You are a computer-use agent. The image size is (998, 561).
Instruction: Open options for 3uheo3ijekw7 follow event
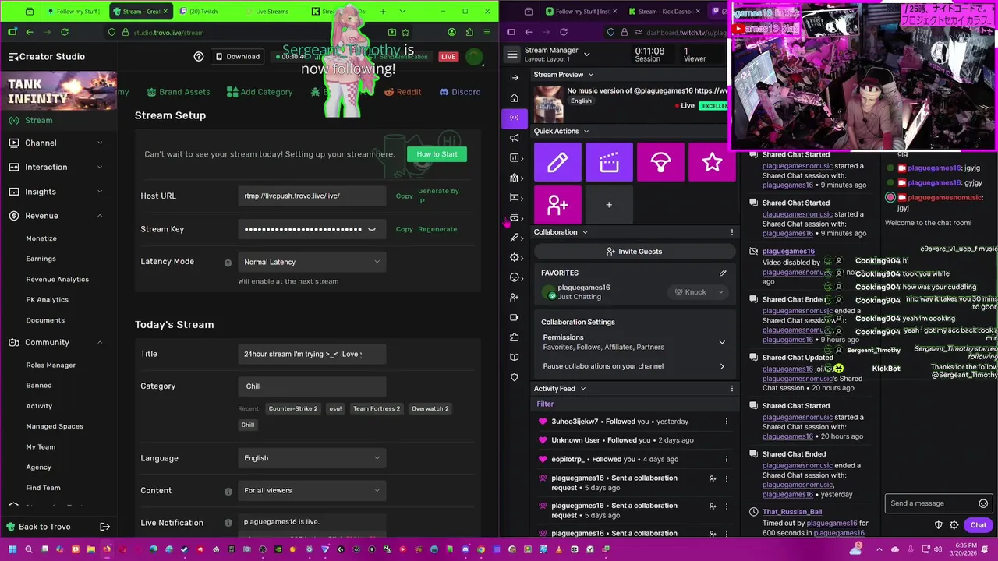coord(726,422)
